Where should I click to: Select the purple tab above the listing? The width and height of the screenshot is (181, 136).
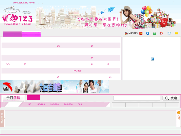[x=12, y=34]
